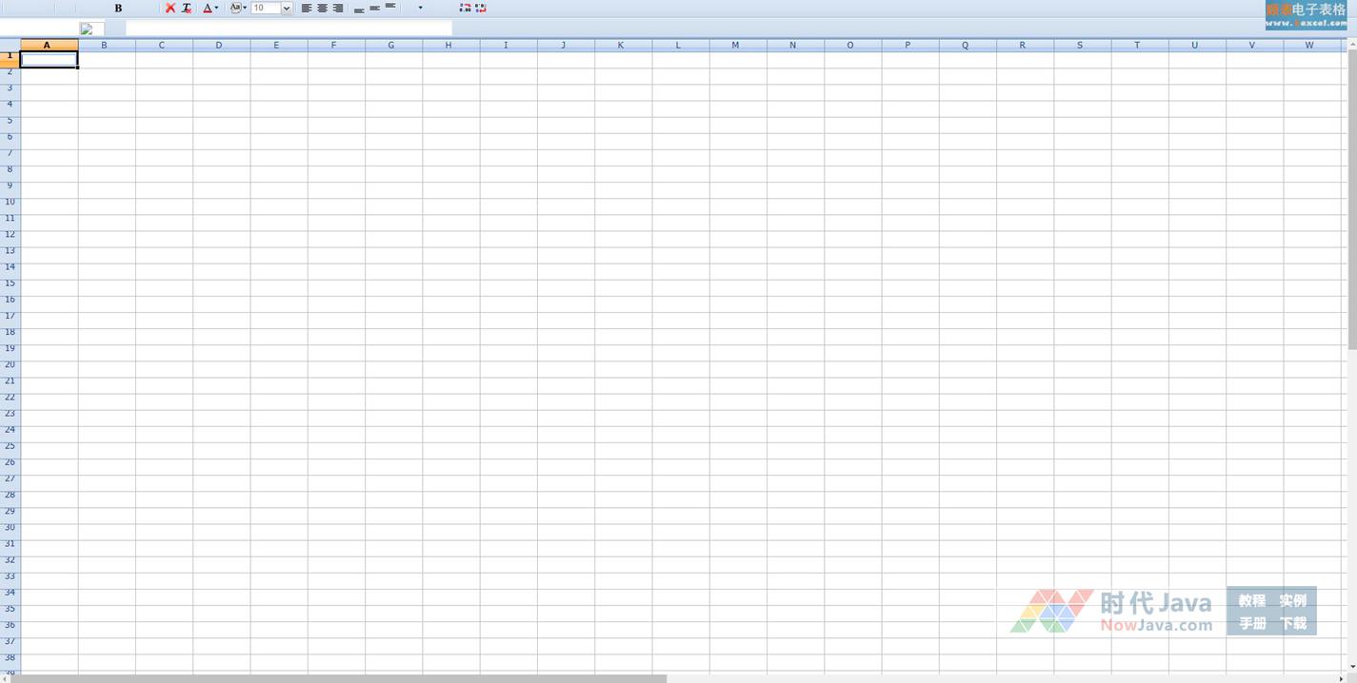
Task: Click the merge cells icon
Action: click(x=465, y=9)
